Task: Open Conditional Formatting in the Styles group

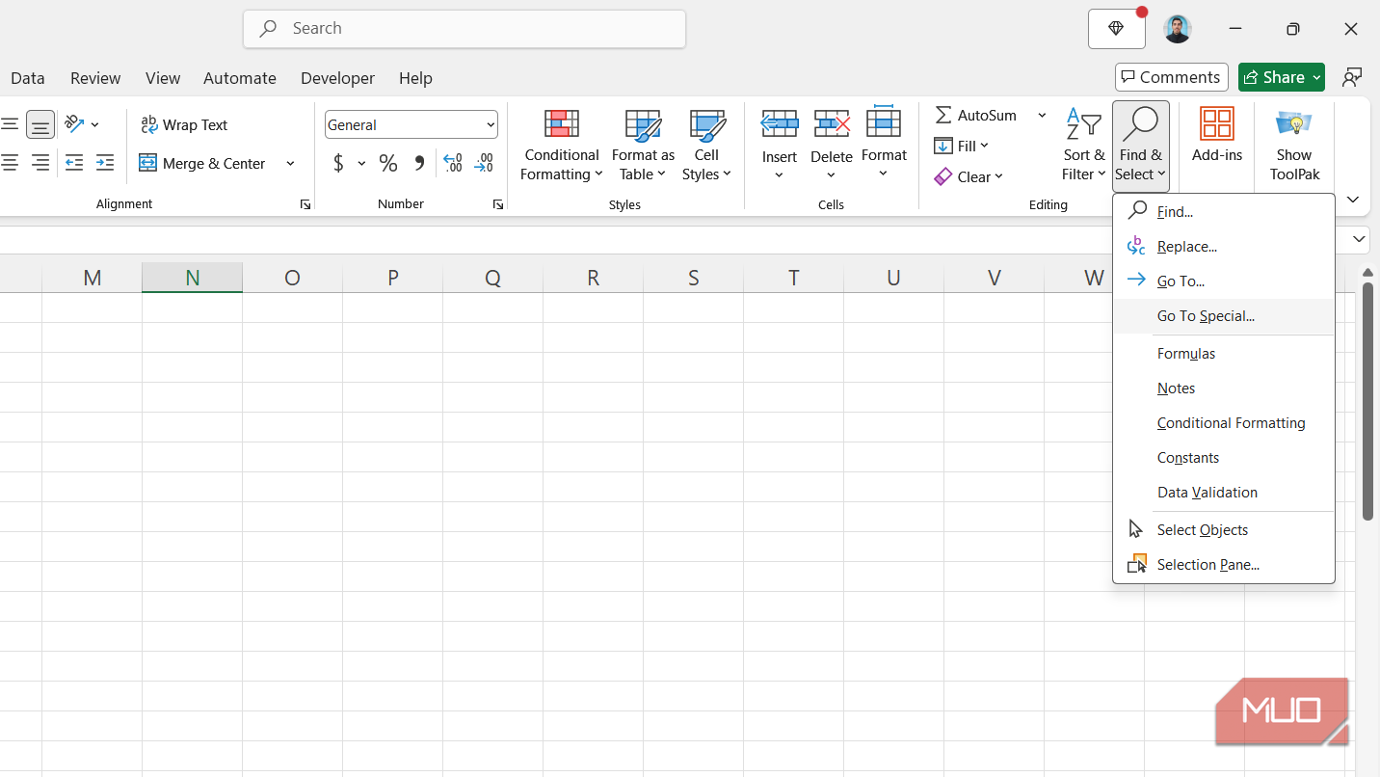Action: click(562, 146)
